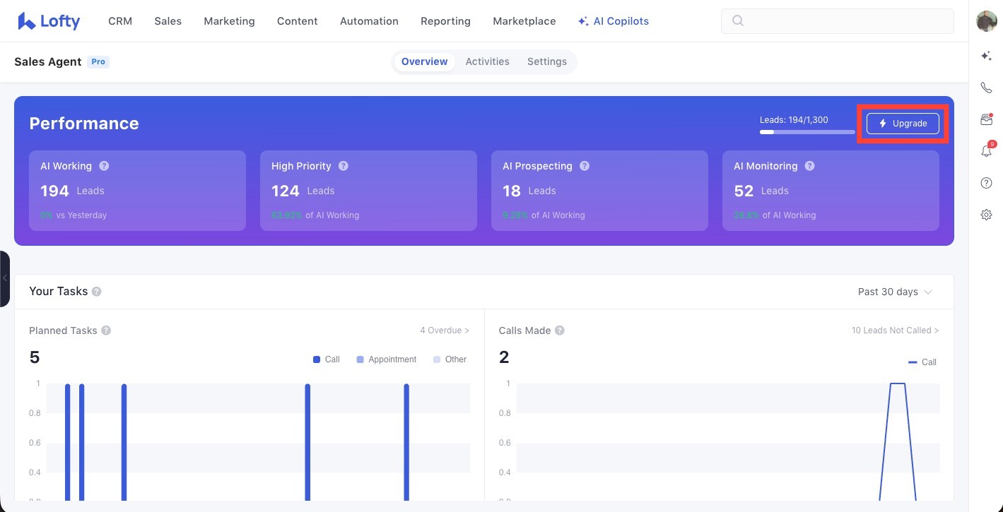The image size is (1003, 512).
Task: Click the info icon beside Planned Tasks
Action: (106, 331)
